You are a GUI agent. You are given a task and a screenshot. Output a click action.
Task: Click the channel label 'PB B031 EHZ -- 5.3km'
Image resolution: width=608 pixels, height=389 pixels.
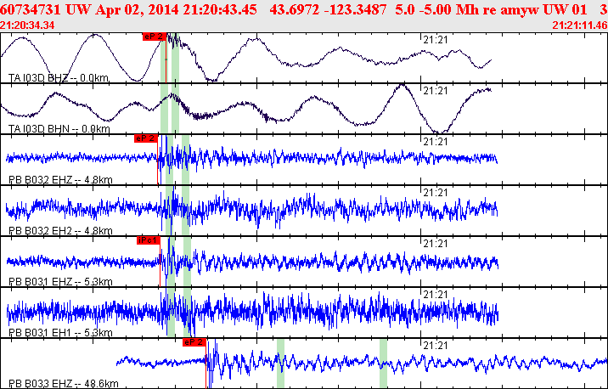coord(60,282)
